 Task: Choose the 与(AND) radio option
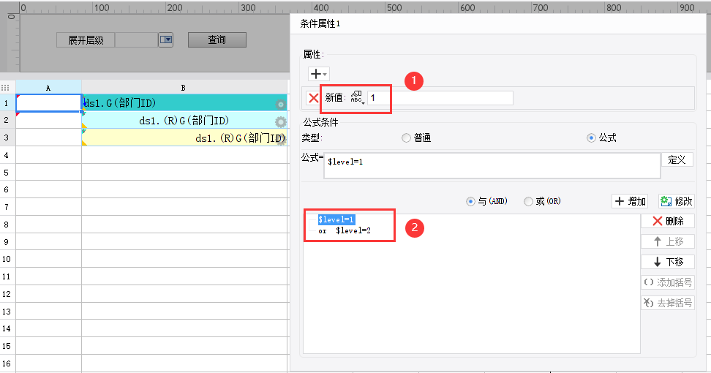click(471, 201)
